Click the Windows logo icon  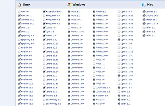(x=69, y=5)
